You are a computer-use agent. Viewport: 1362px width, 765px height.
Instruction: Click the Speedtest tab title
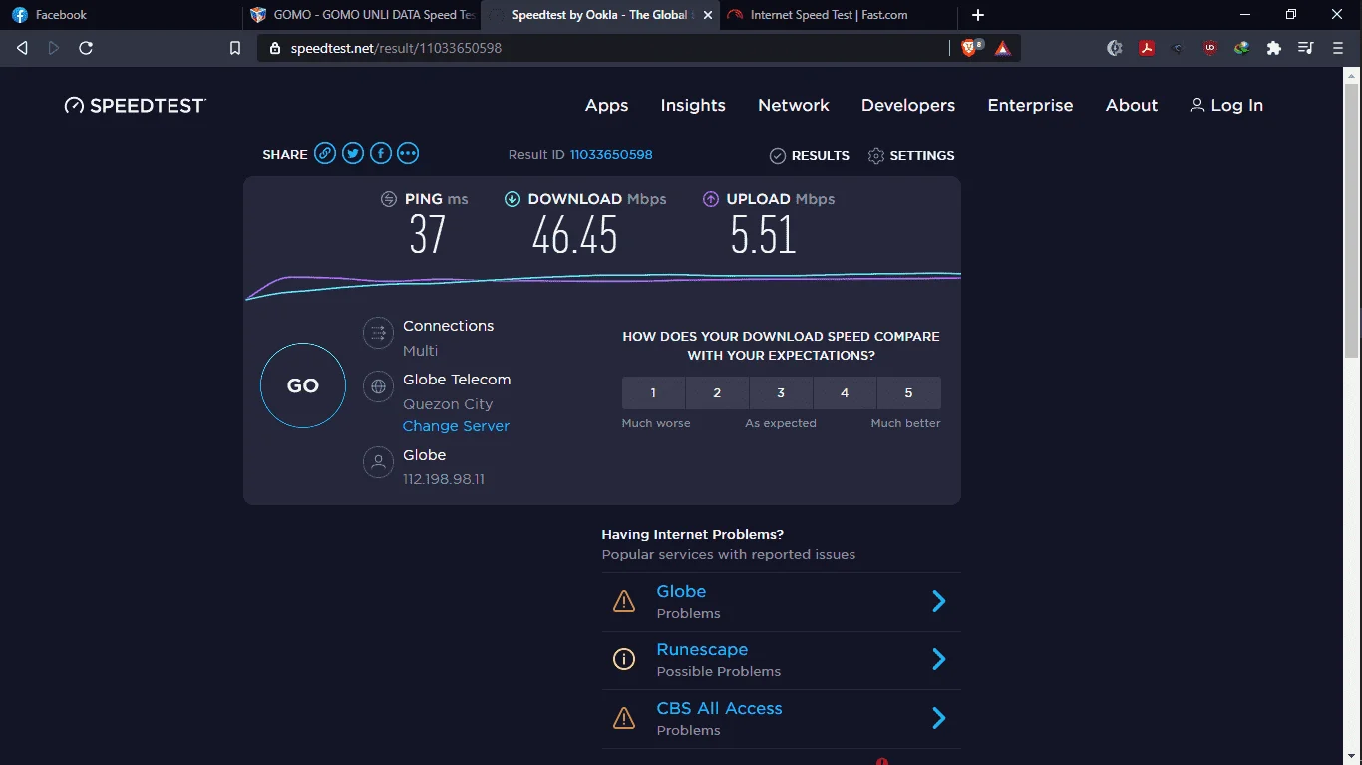[x=601, y=15]
